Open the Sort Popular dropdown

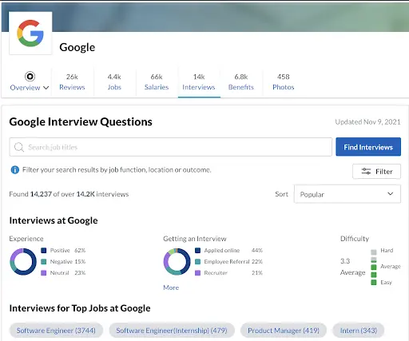click(347, 194)
